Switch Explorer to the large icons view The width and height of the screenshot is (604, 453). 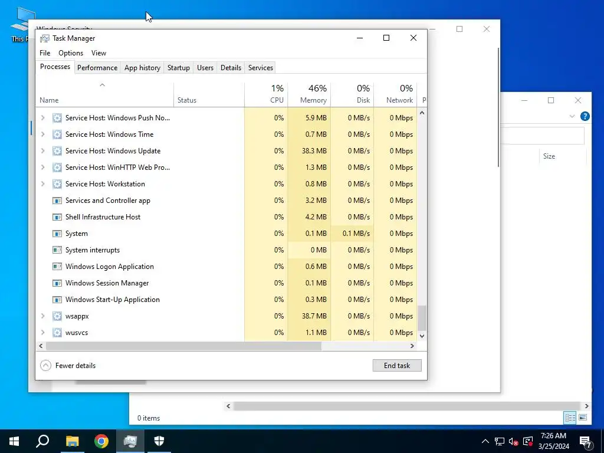[x=583, y=418]
